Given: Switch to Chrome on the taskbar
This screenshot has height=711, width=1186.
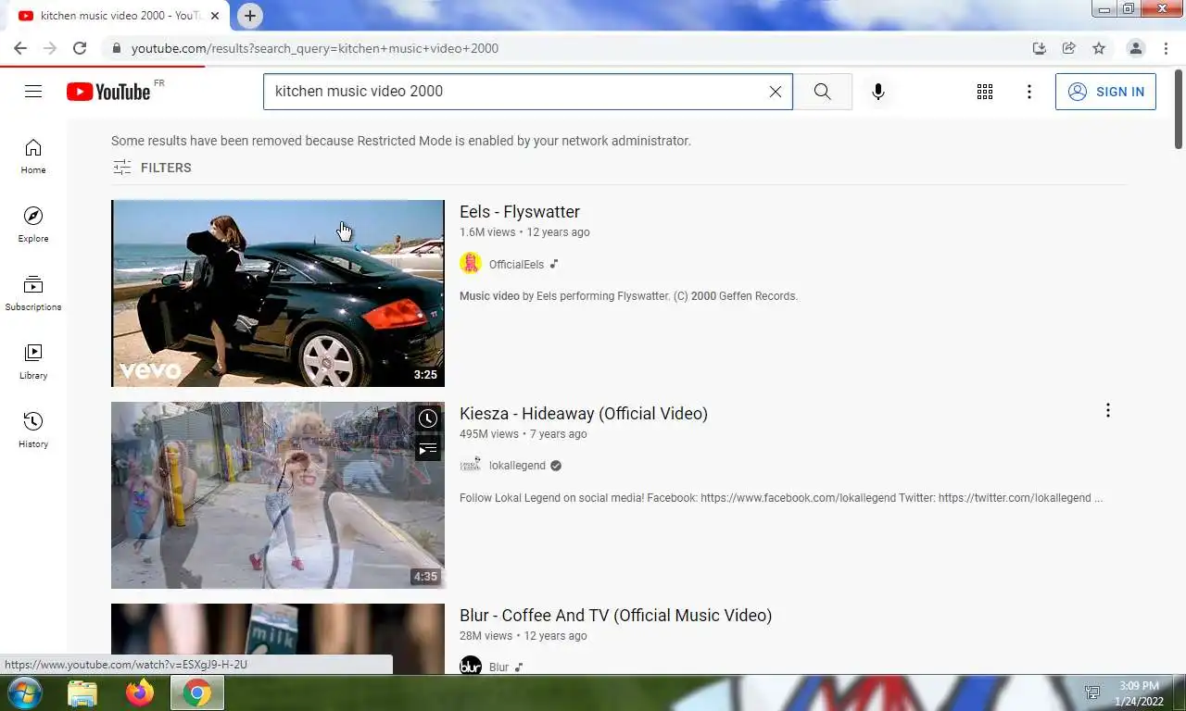Looking at the screenshot, I should (x=196, y=692).
